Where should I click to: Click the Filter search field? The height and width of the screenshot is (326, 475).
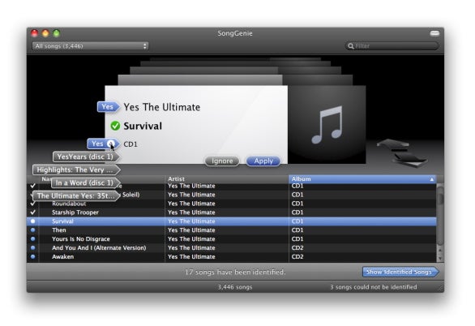[392, 45]
